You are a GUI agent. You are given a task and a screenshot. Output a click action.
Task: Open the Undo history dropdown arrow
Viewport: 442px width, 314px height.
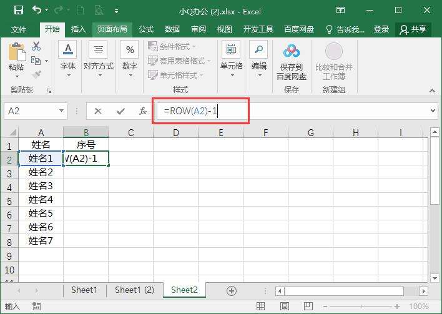coord(47,11)
